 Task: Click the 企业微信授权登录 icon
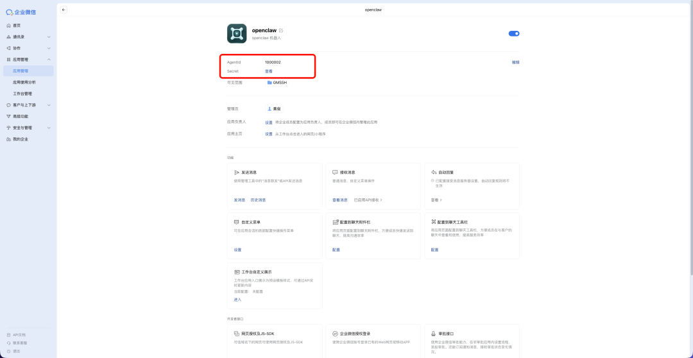[x=335, y=334]
